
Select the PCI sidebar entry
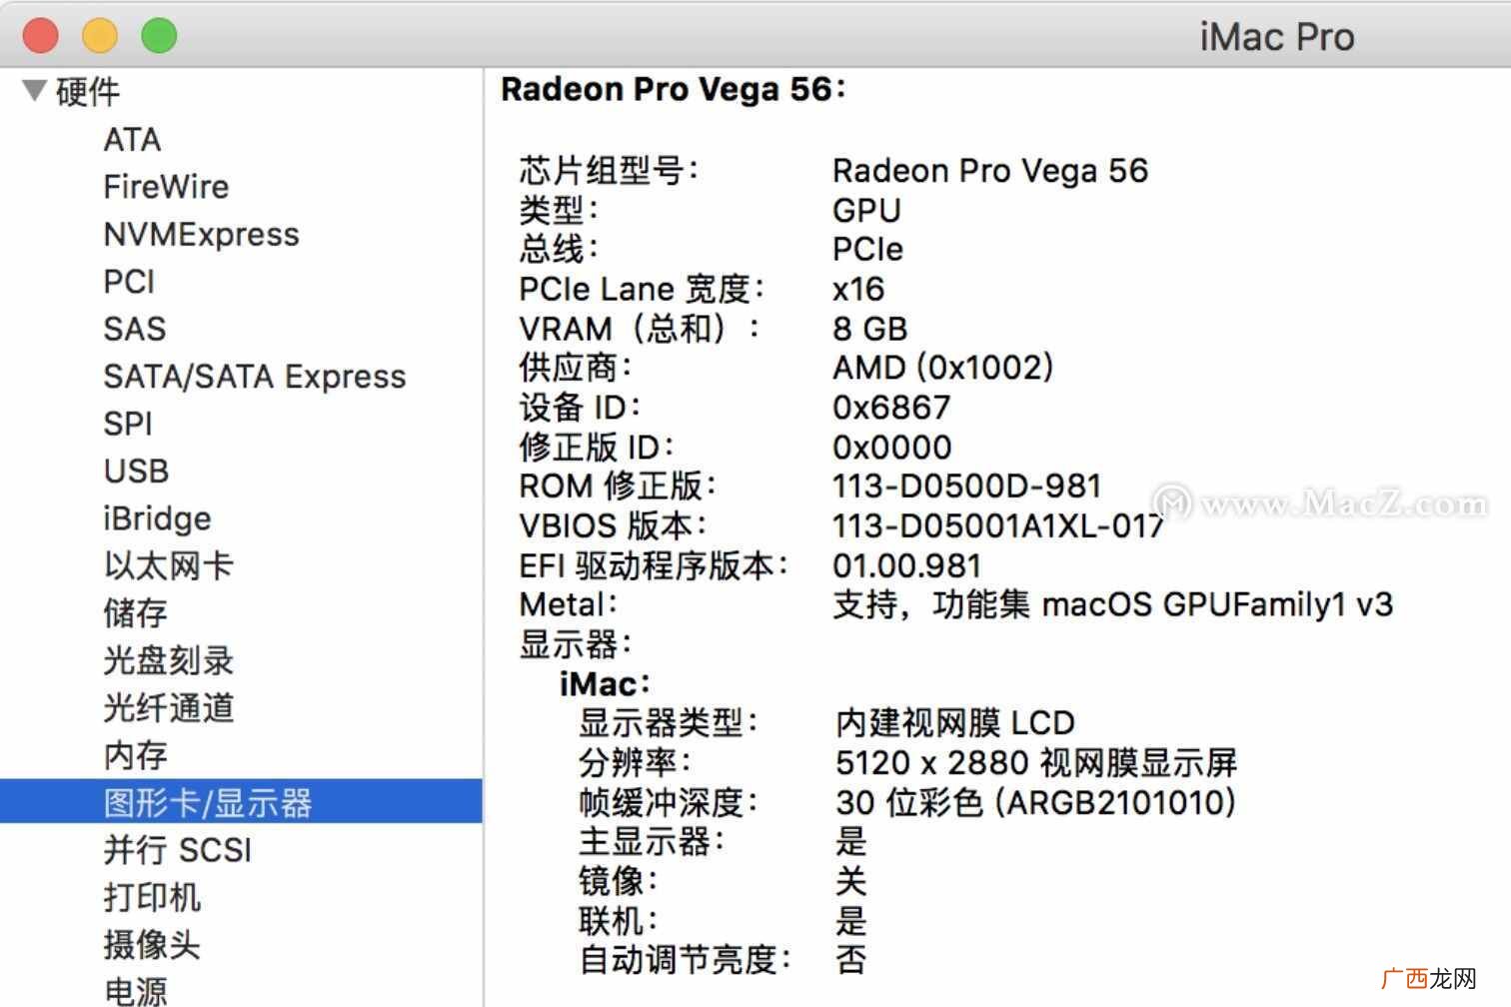click(129, 282)
